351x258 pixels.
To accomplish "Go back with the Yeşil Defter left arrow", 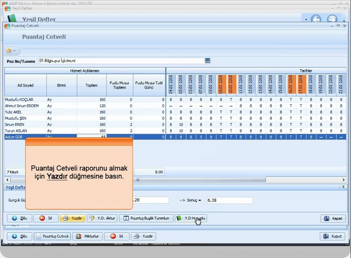I will 316,19.
